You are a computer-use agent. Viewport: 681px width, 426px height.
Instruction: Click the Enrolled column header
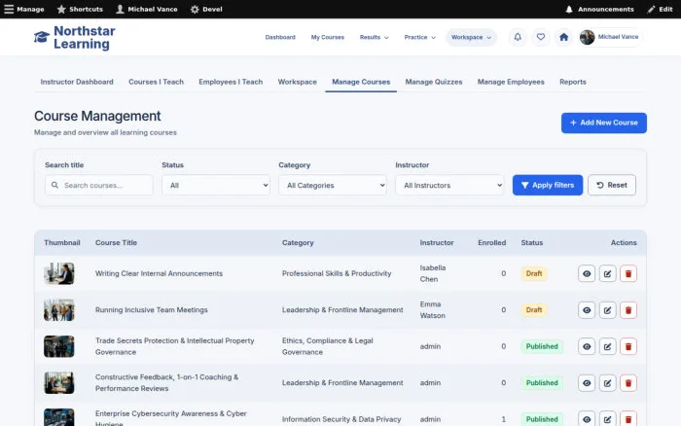[491, 243]
